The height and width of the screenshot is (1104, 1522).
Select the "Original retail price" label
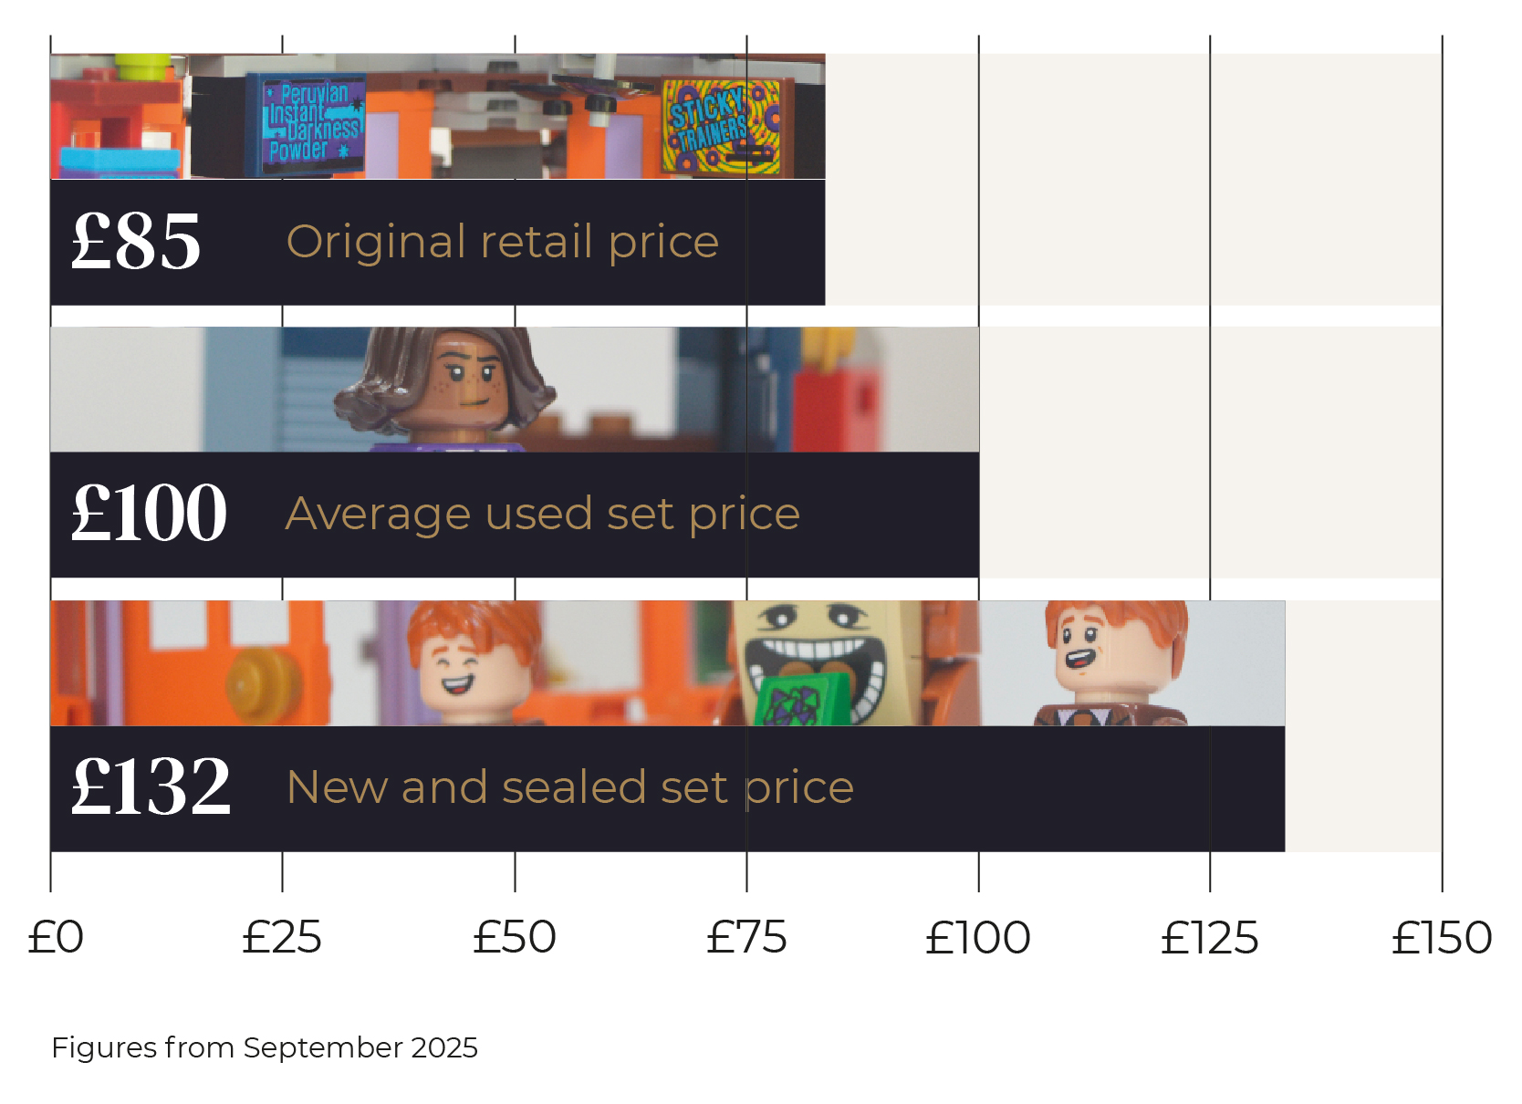tap(502, 242)
